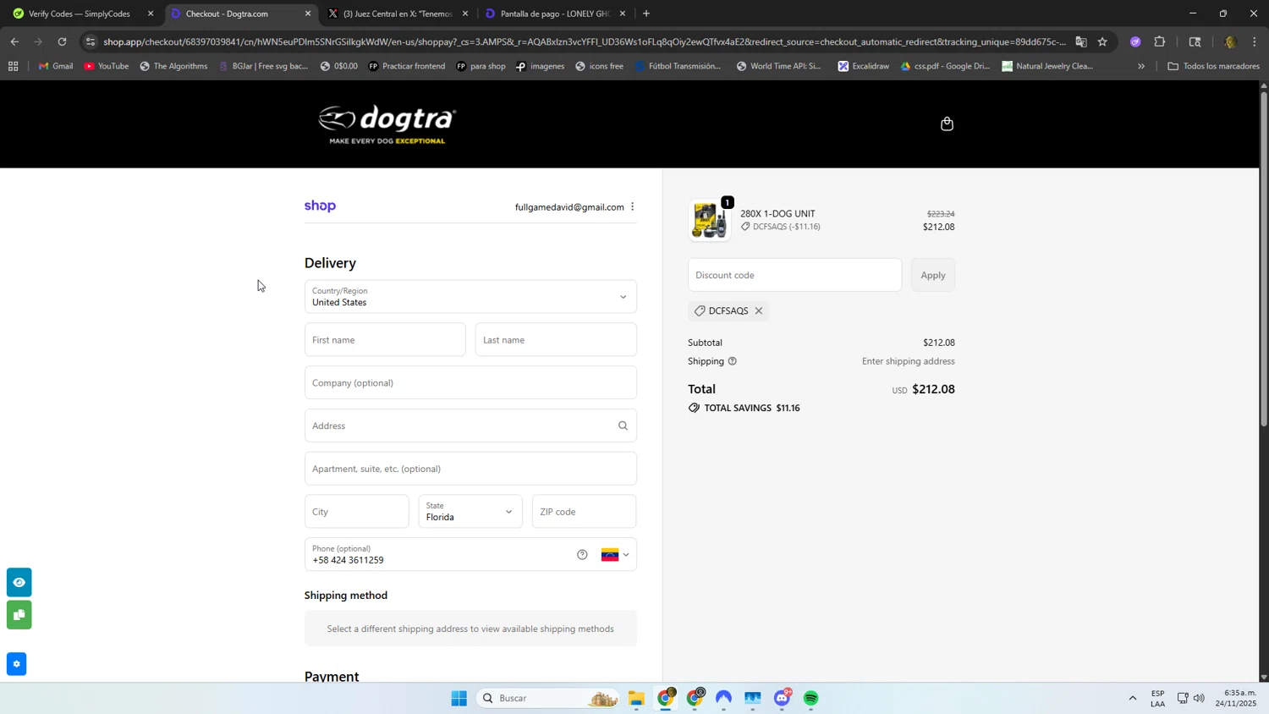
Task: Click the blue eye extension button
Action: tap(19, 583)
